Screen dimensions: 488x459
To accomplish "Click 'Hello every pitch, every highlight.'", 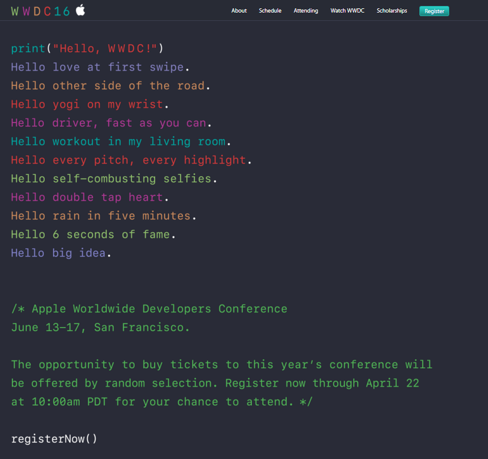I will (x=131, y=160).
